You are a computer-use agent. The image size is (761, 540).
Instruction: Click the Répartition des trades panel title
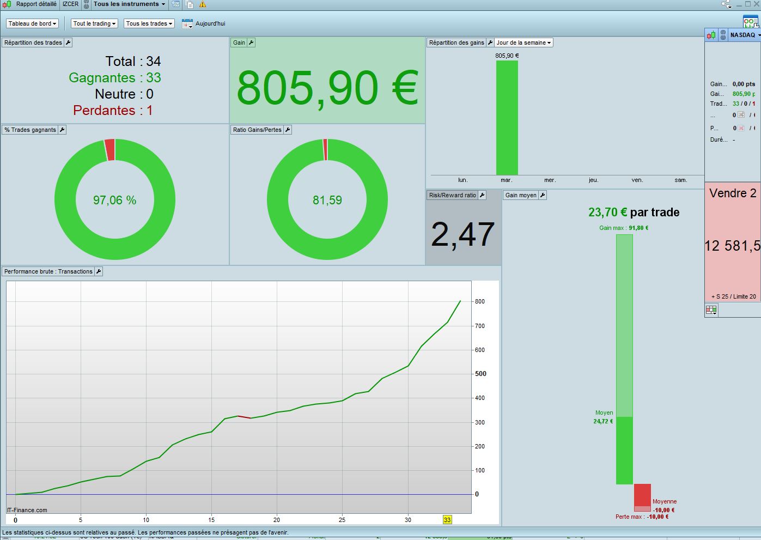point(33,43)
